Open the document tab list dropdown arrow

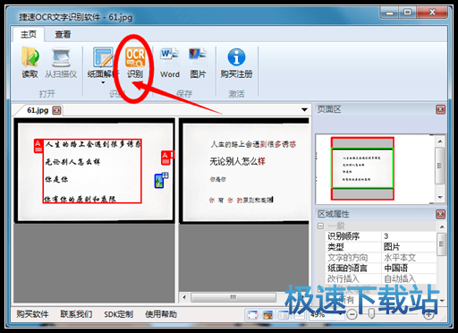coord(304,110)
